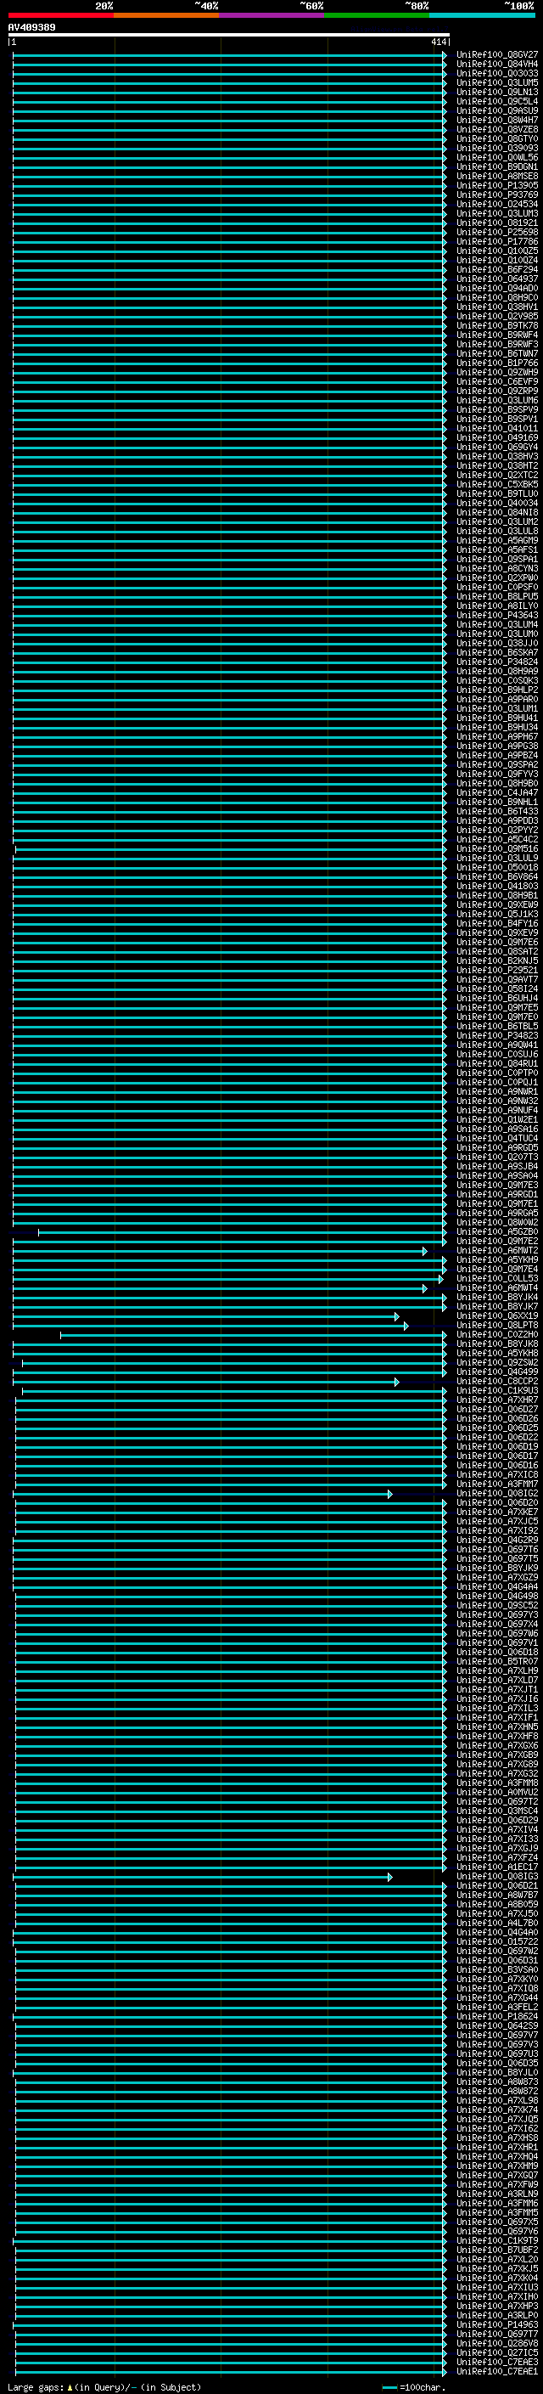Open UniRef100_P25698 hit
The width and height of the screenshot is (543, 2394).
pyautogui.click(x=496, y=233)
